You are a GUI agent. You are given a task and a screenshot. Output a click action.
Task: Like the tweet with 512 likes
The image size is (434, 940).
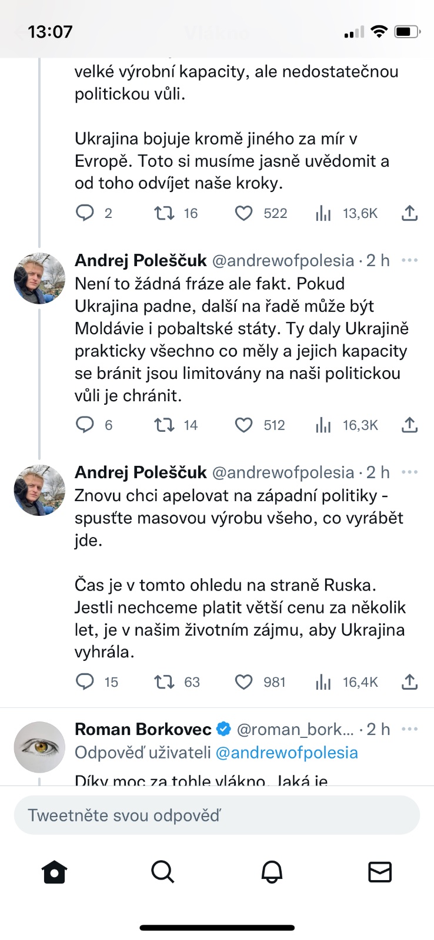click(243, 425)
